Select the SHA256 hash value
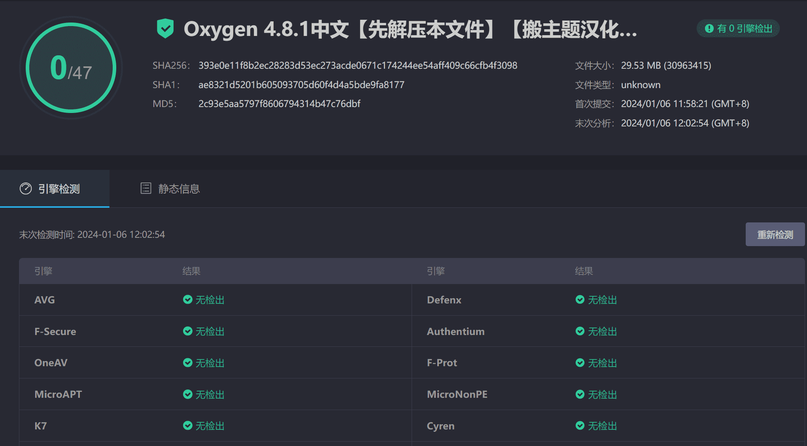The height and width of the screenshot is (446, 807). coord(358,65)
